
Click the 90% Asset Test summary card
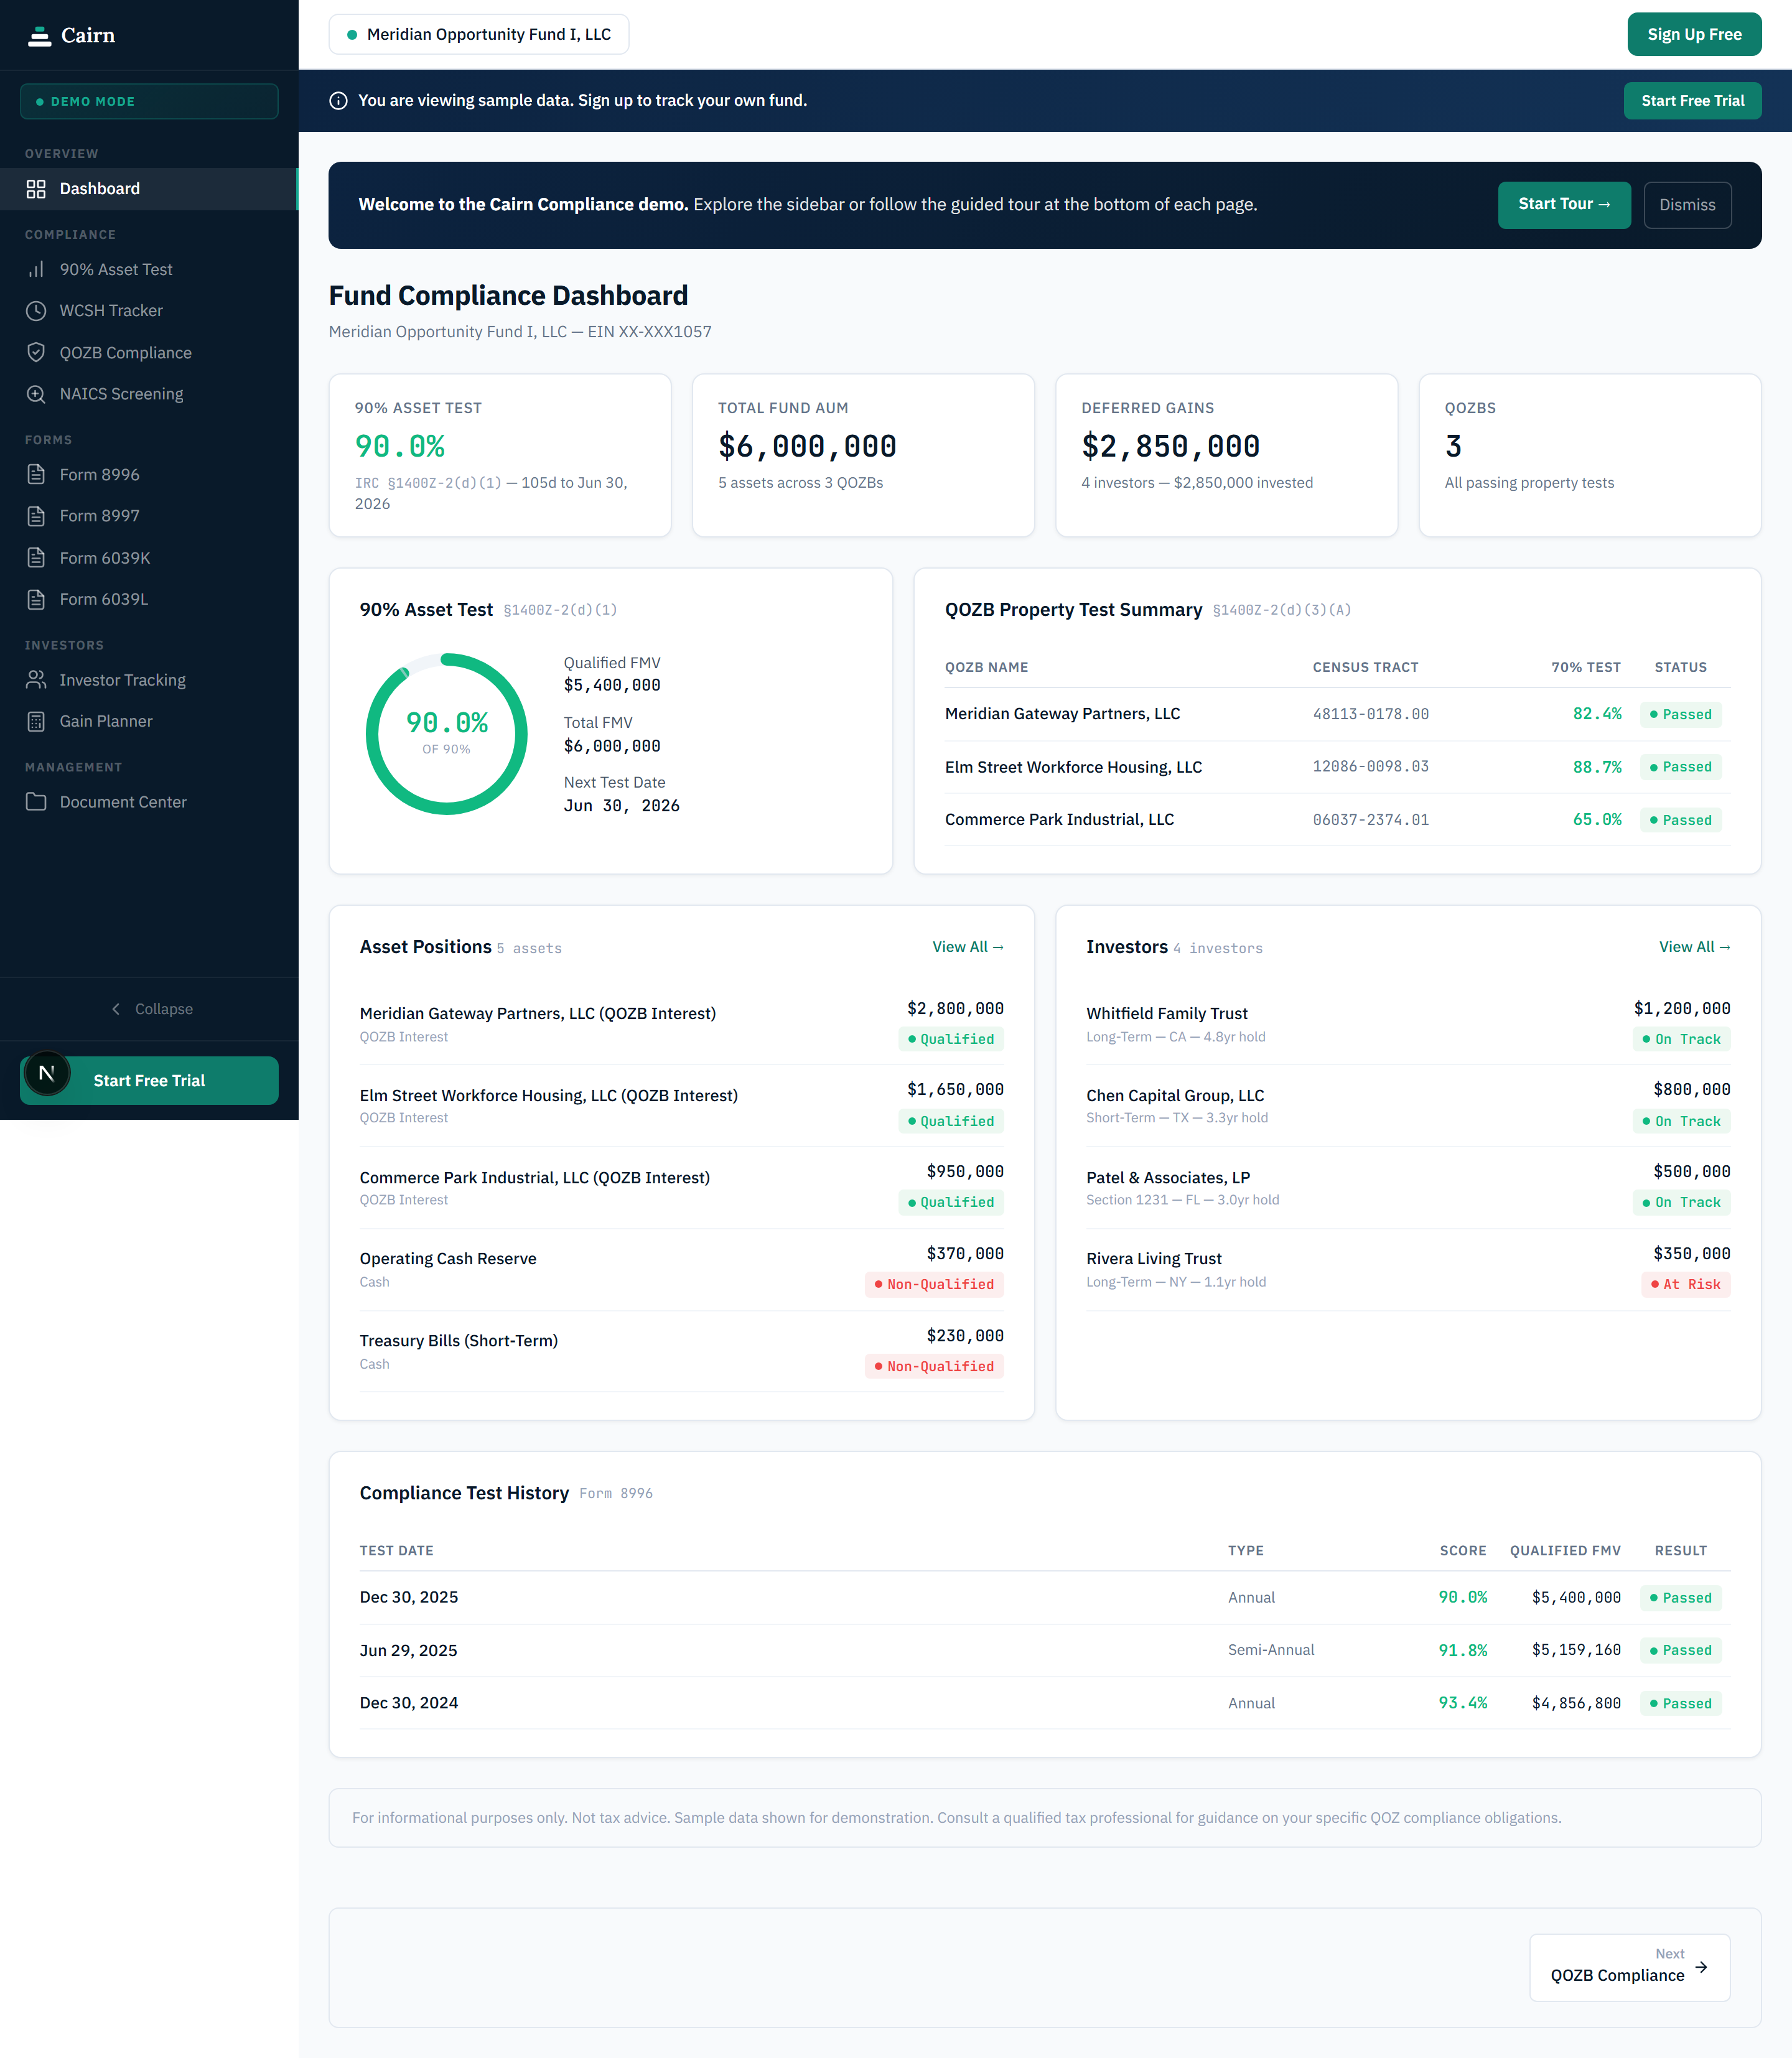[500, 456]
